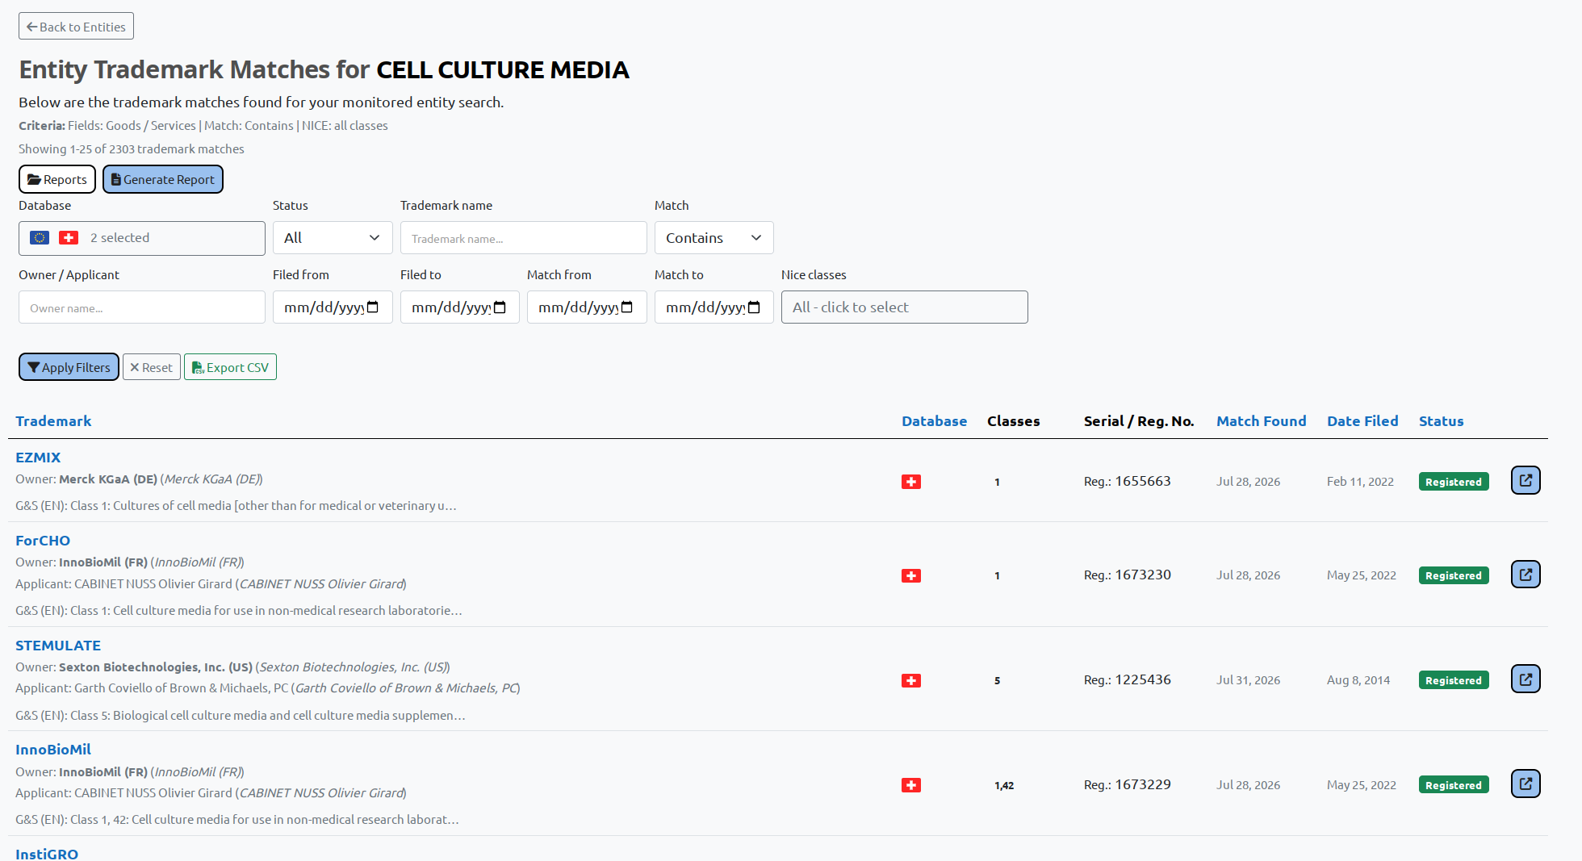
Task: Open the Reports folder button
Action: tap(57, 179)
